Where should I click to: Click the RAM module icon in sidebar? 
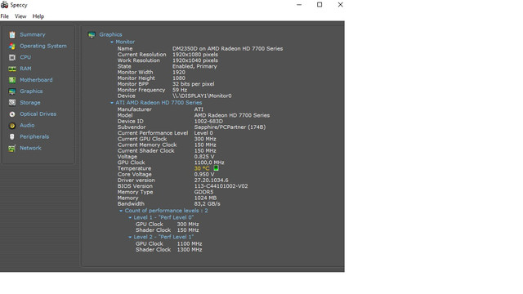click(12, 69)
